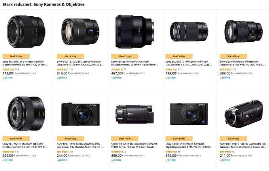Open the Sony SEL-35F18 Standard-Objektiv title link
The height and width of the screenshot is (171, 269).
pos(25,145)
